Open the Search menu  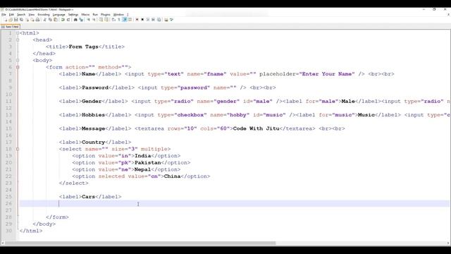point(21,14)
